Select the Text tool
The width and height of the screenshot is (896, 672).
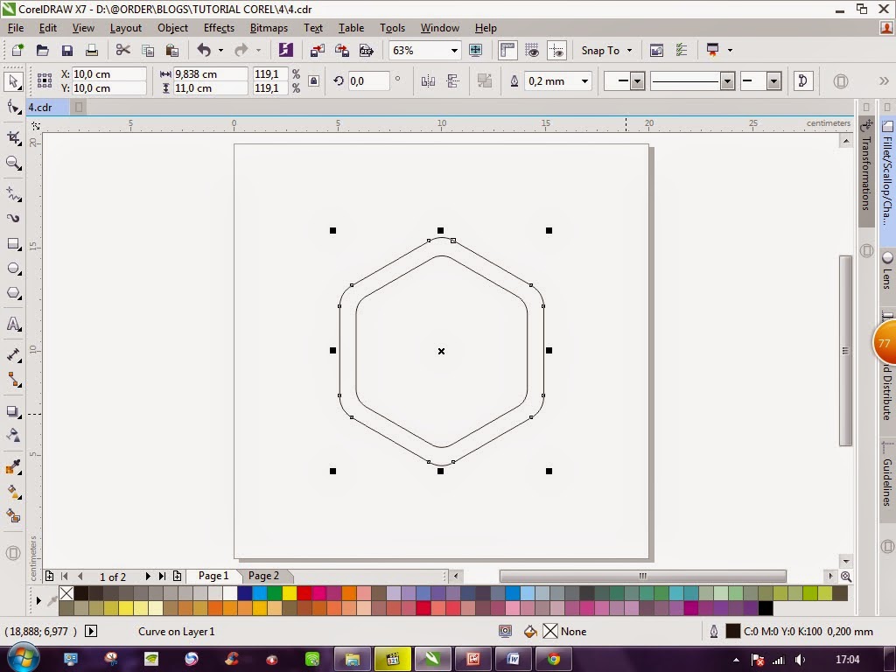click(13, 324)
